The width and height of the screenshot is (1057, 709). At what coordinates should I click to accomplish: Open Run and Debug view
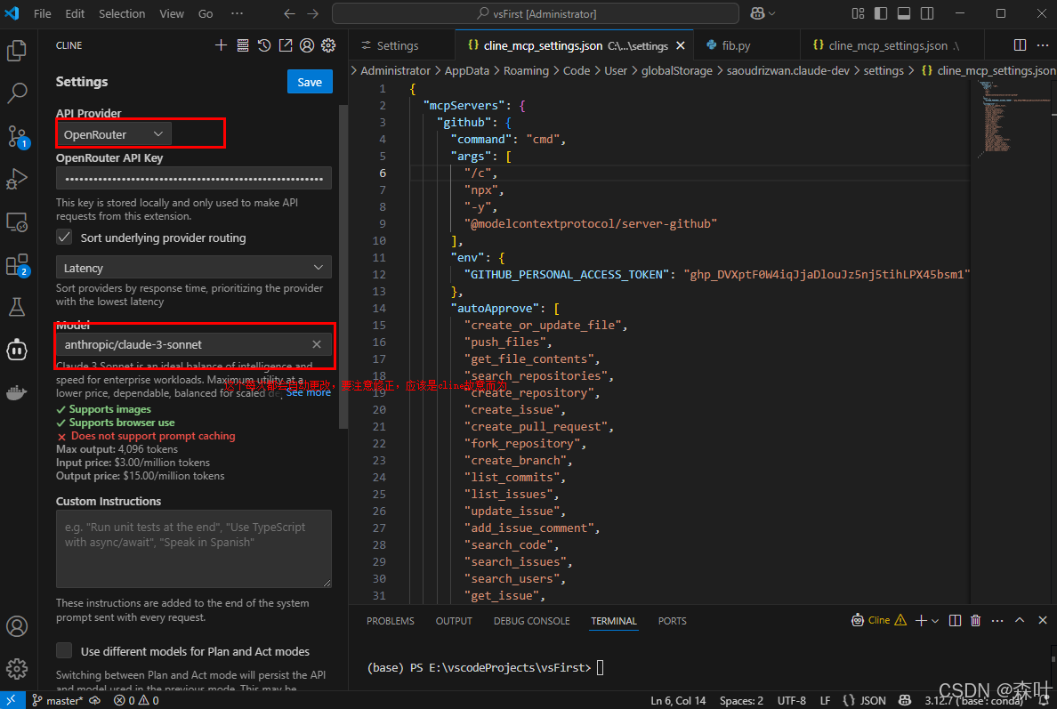pyautogui.click(x=17, y=180)
